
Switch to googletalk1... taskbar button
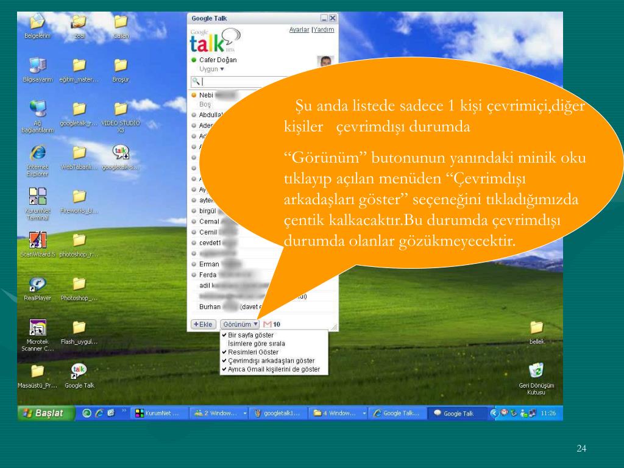[x=279, y=414]
